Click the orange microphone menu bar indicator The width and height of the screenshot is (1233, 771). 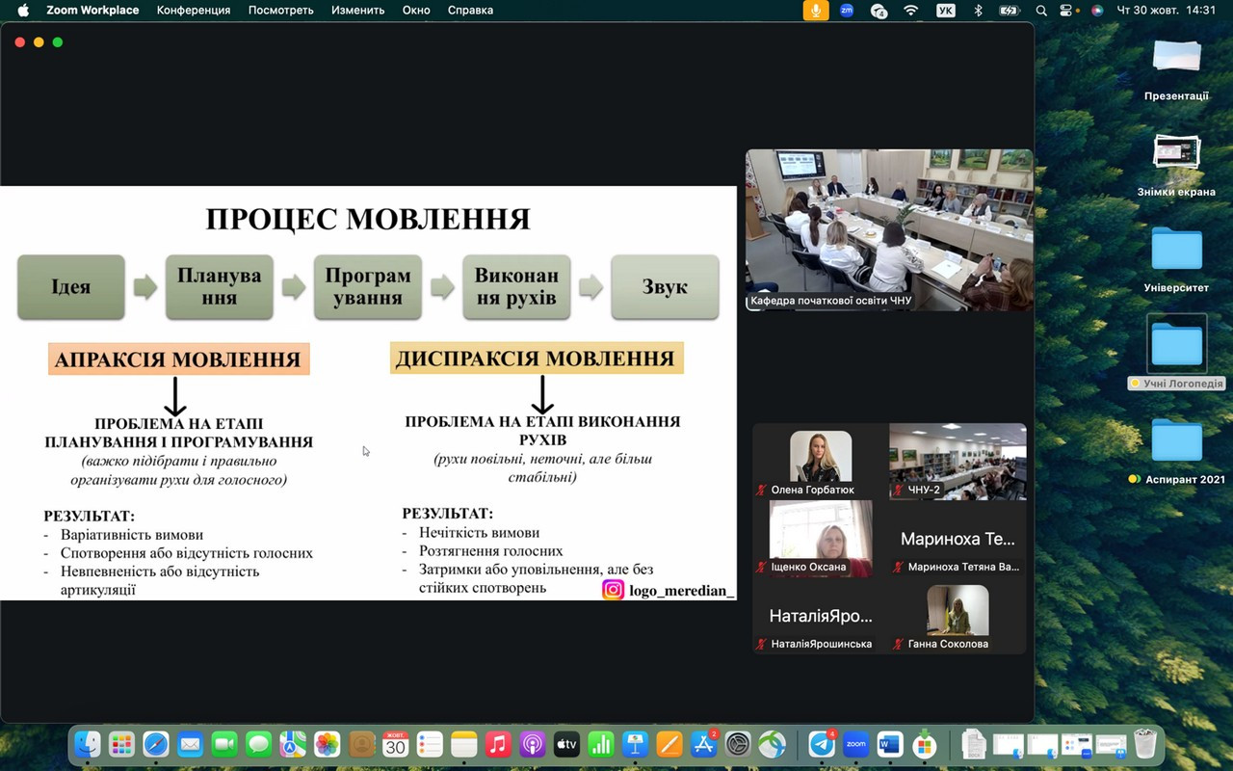click(x=816, y=11)
